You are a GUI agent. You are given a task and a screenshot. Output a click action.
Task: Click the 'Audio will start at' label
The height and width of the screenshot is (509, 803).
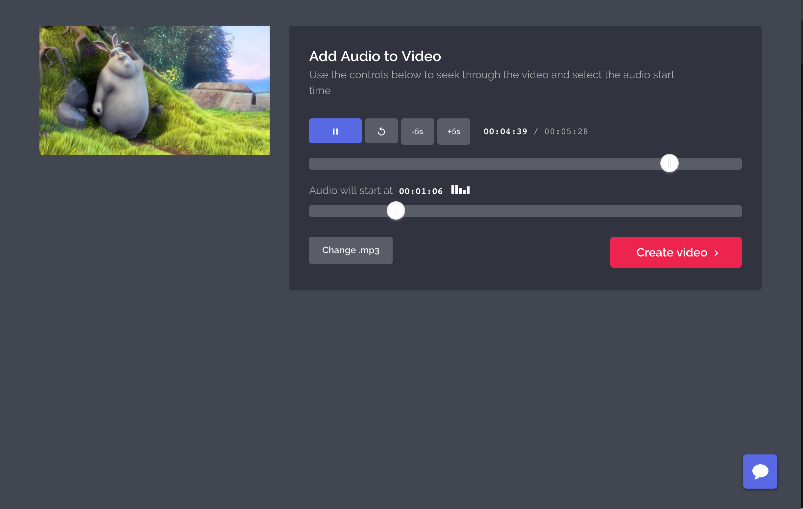tap(351, 190)
